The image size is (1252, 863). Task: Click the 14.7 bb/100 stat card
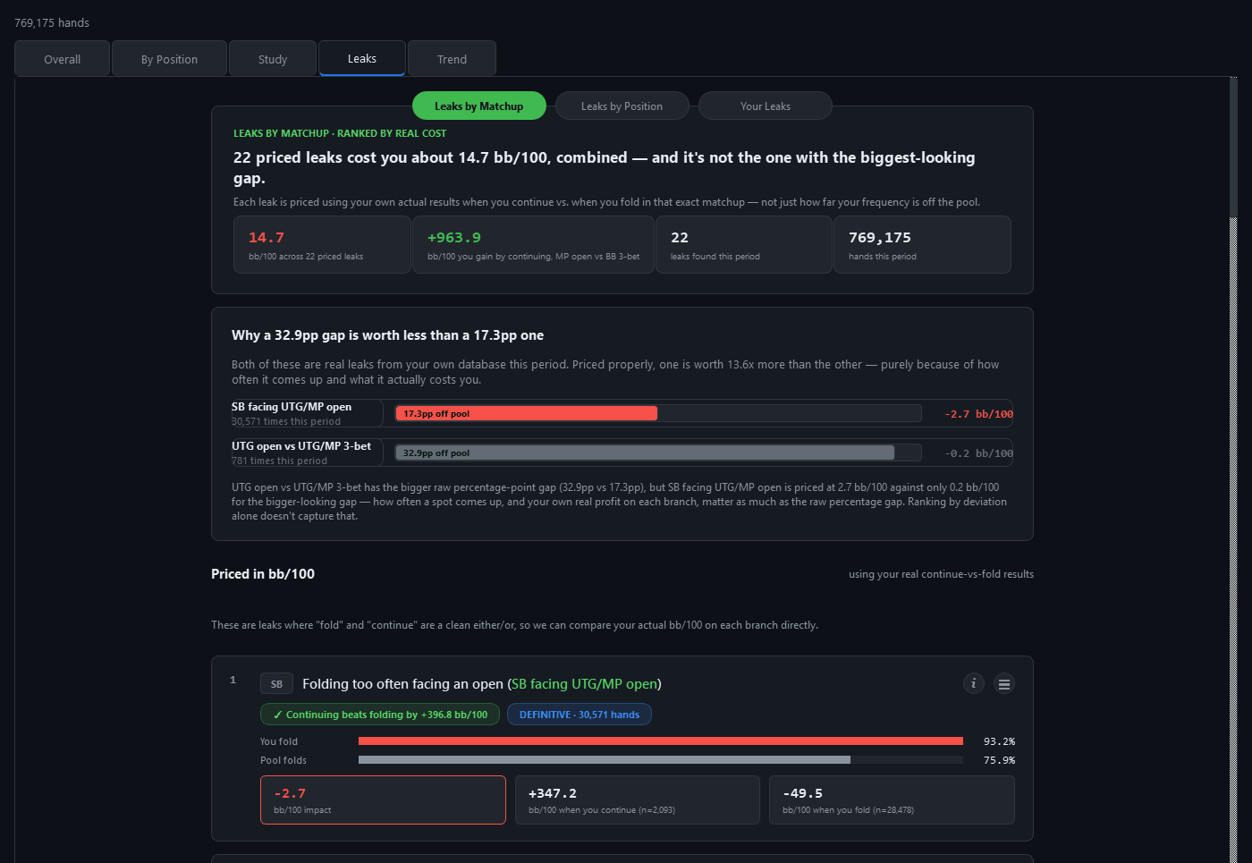coord(322,244)
